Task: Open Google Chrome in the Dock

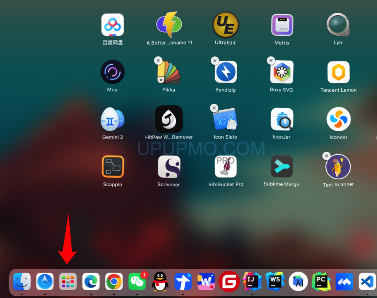Action: click(x=114, y=281)
